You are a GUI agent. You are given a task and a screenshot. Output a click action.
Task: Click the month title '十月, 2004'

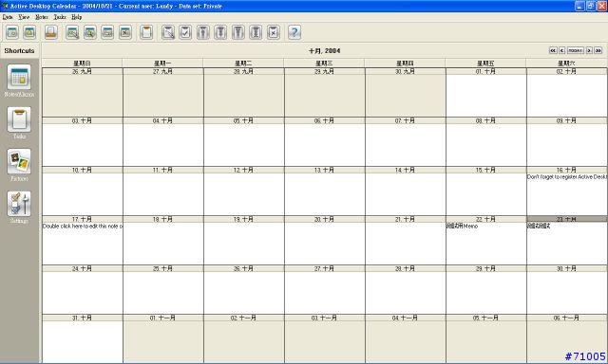tap(325, 50)
